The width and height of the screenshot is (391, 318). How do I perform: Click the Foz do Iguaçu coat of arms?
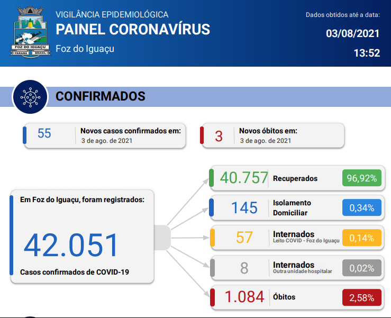(30, 32)
